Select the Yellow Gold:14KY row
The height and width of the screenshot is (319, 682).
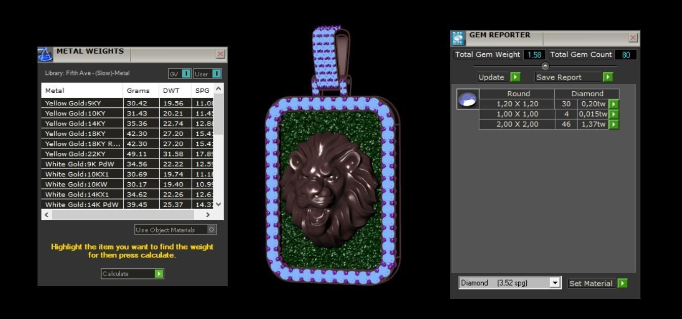tap(128, 124)
